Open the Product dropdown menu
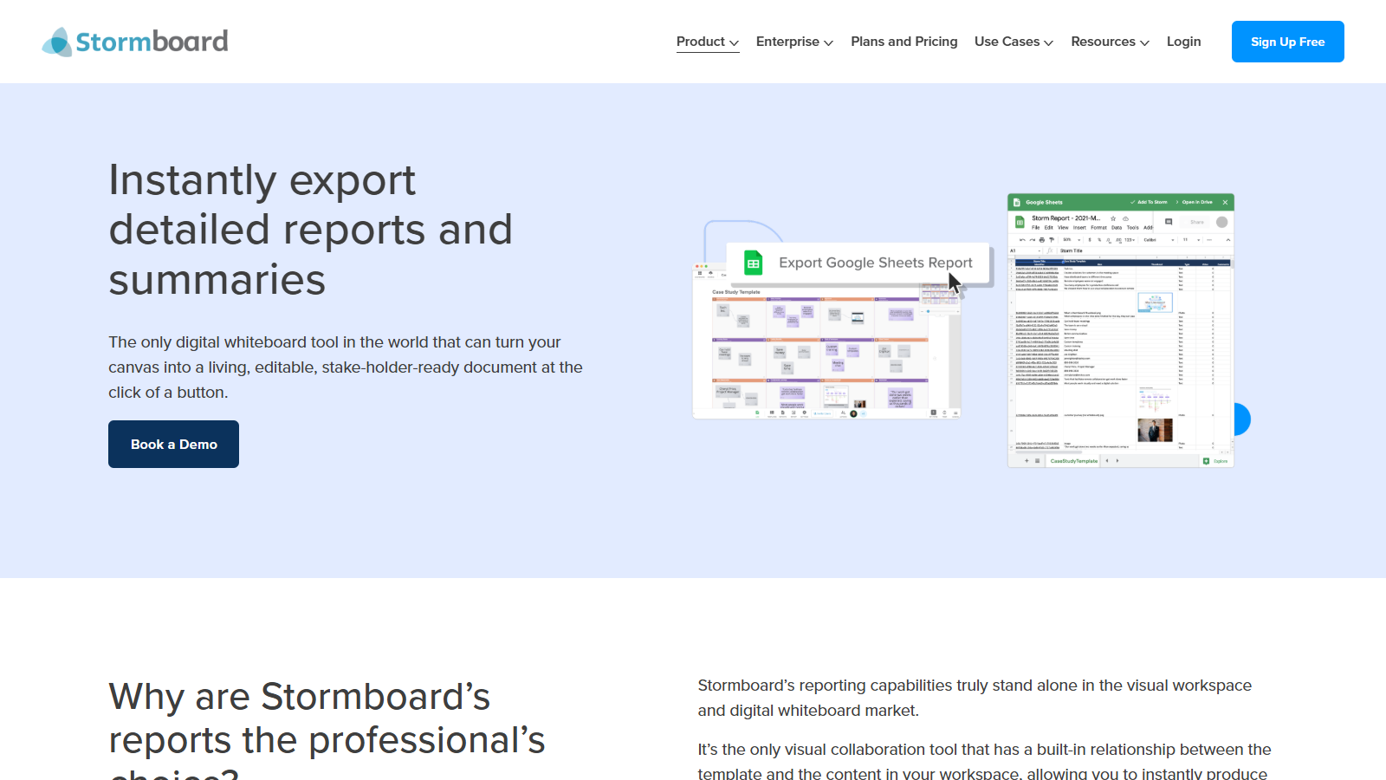The height and width of the screenshot is (780, 1386). [708, 42]
